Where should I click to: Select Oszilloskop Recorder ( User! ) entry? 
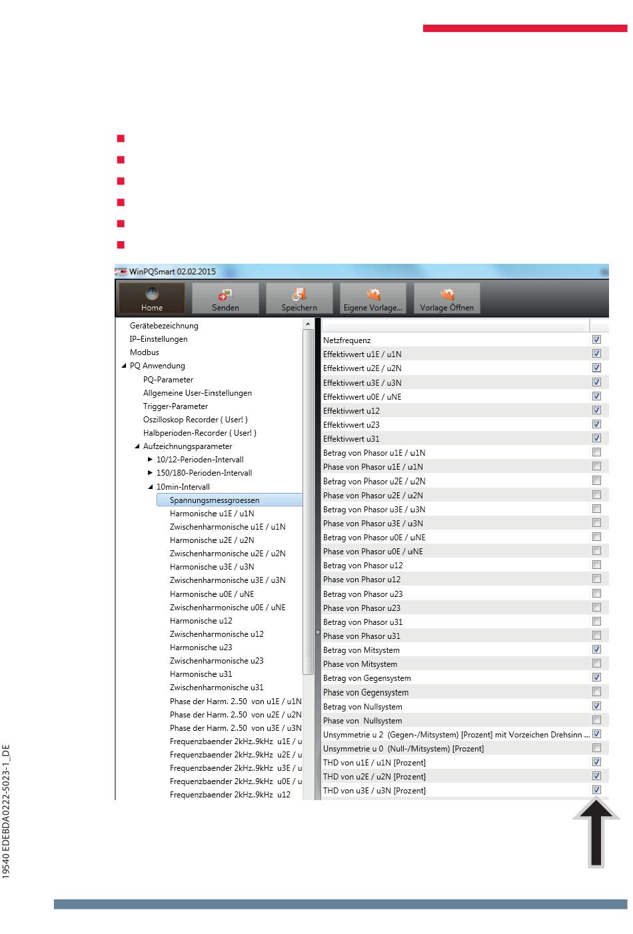[x=195, y=420]
